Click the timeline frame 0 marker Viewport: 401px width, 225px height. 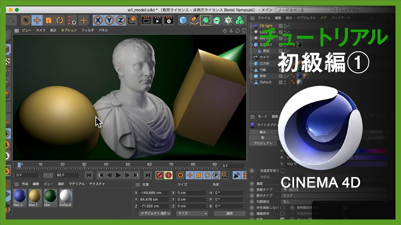19,165
